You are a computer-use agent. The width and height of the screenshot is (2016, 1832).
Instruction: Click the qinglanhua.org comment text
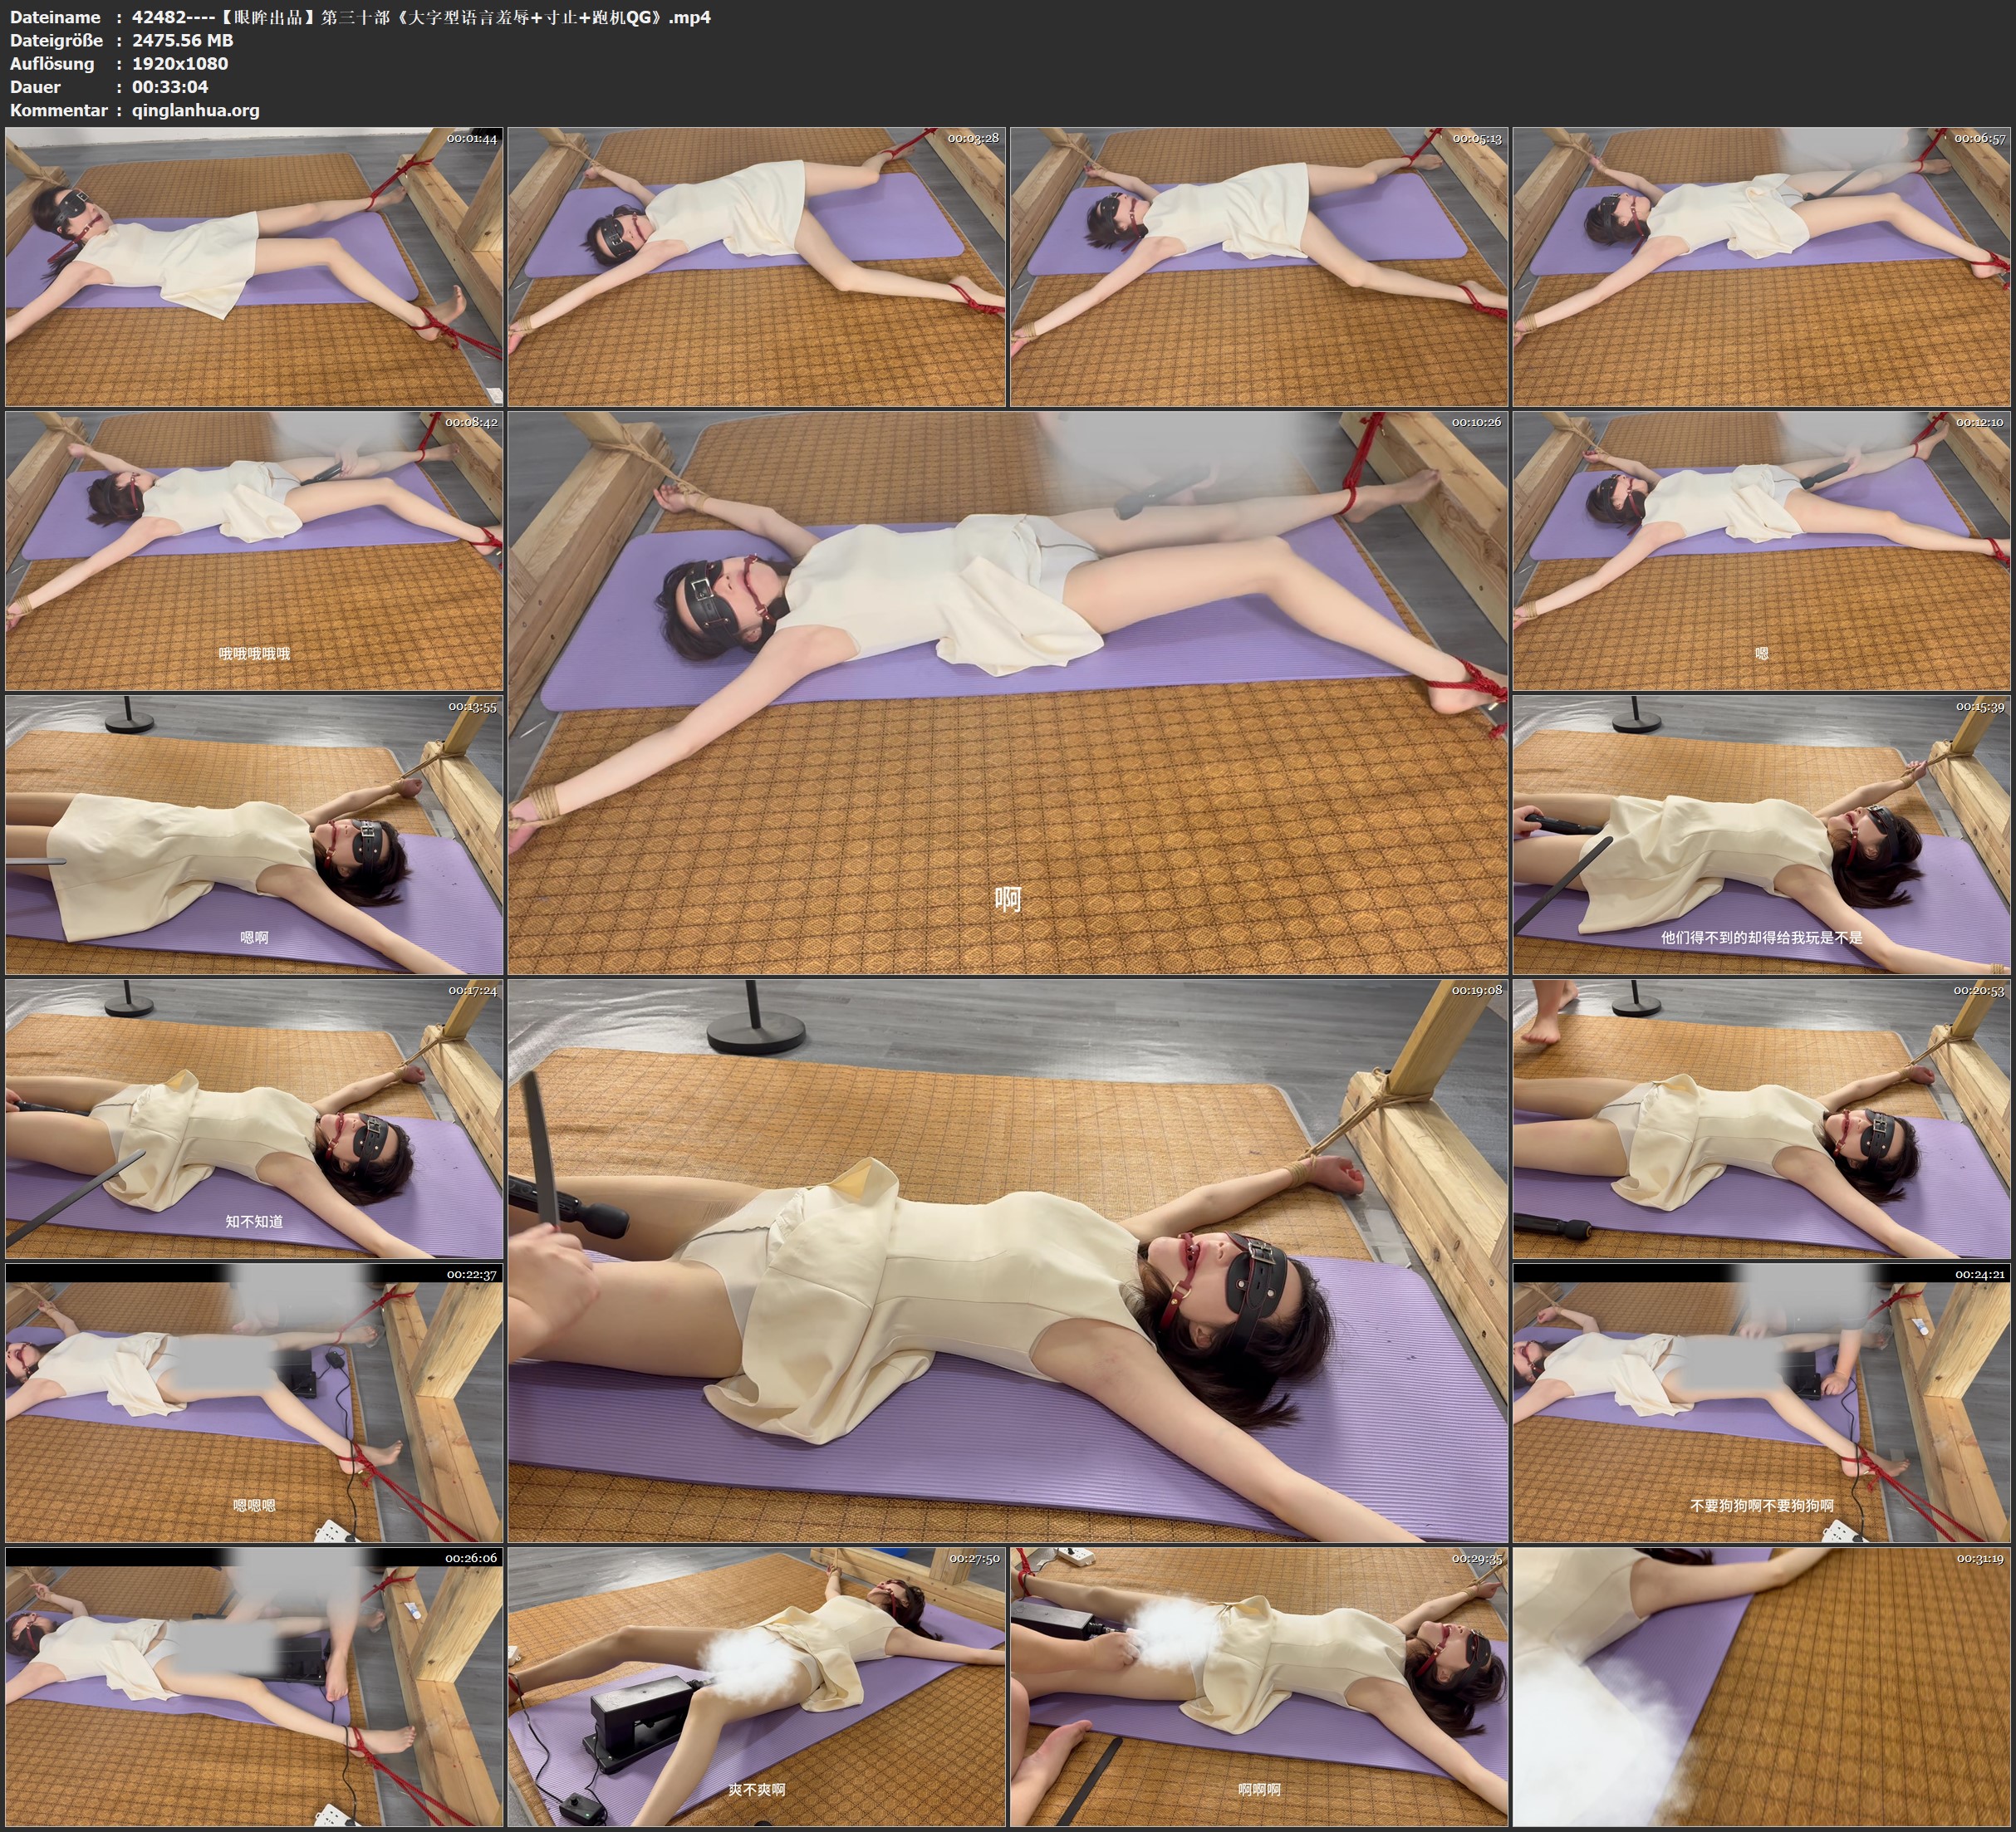[x=195, y=110]
